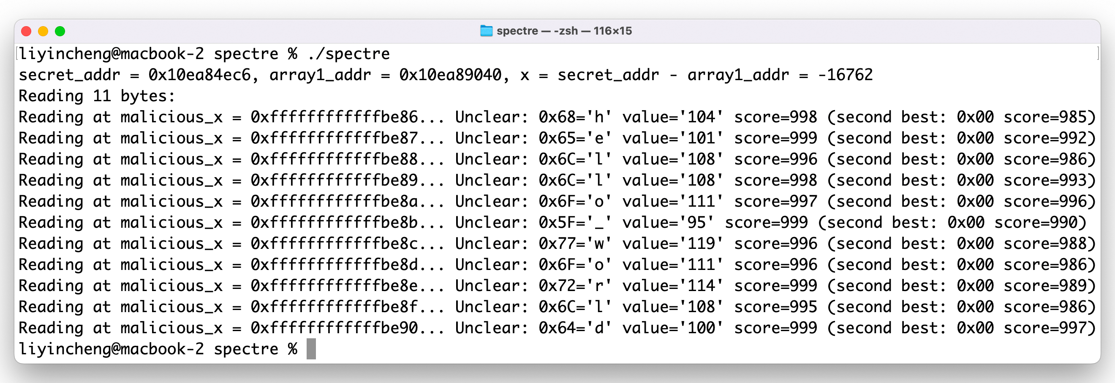Screen dimensions: 1115x383
Task: Click value='119' on the 'w' line
Action: [673, 244]
